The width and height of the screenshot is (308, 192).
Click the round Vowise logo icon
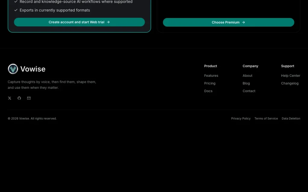pyautogui.click(x=13, y=69)
